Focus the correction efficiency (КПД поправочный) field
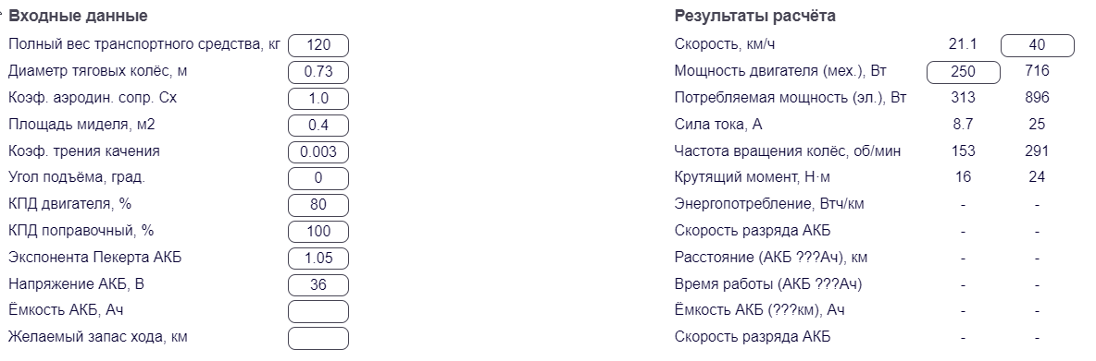Screen dimensions: 1096x361 point(318,232)
